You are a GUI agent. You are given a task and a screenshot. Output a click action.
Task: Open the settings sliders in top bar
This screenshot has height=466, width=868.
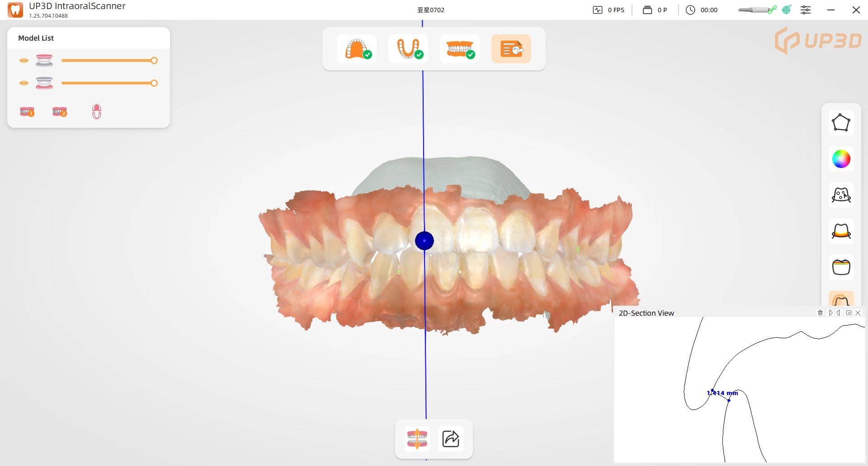pos(807,9)
